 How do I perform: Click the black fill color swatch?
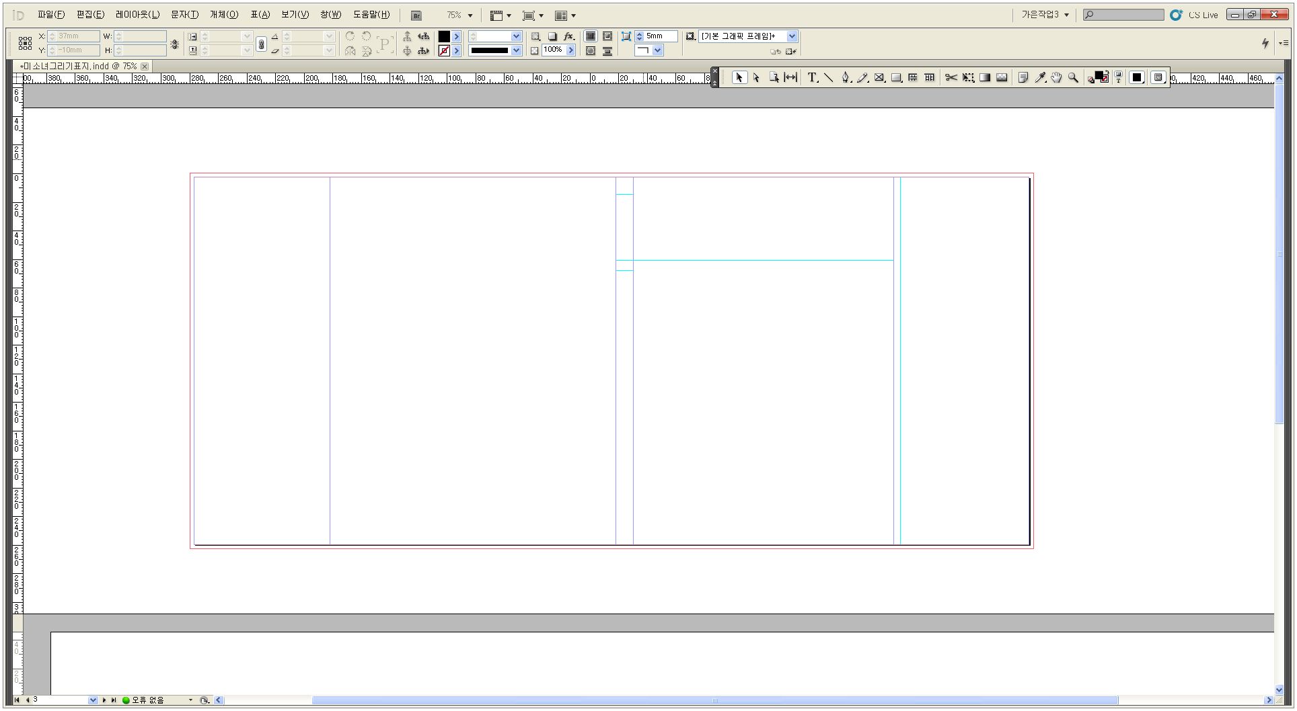(444, 36)
